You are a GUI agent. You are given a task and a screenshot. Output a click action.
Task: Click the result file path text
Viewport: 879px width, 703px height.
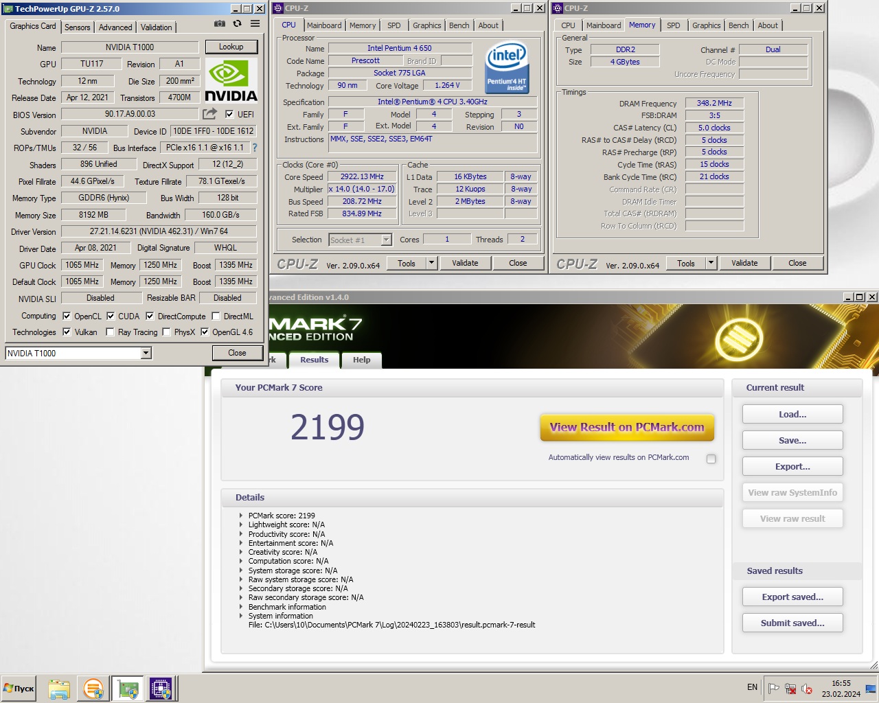[x=391, y=625]
